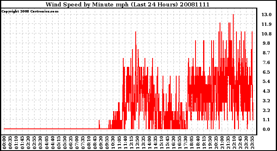Click the x-axis time label 08:45
This screenshot has width=277, height=151.
(95, 143)
